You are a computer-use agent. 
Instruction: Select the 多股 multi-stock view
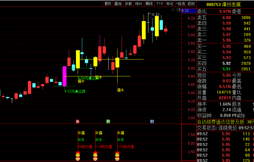128,4
